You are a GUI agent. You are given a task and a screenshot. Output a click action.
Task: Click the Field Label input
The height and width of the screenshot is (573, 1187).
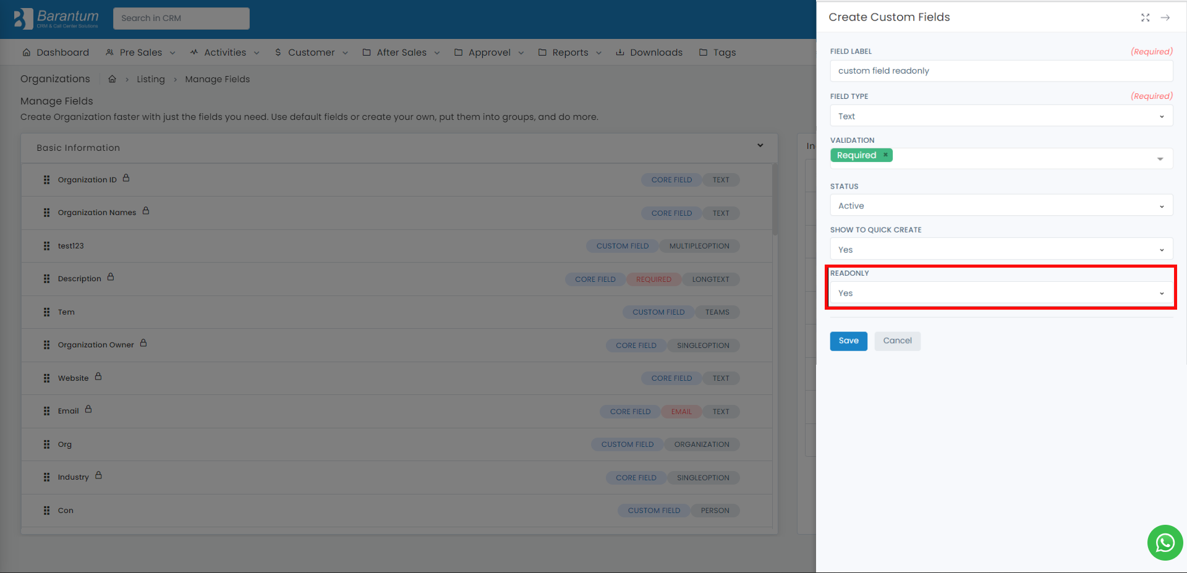[1001, 70]
